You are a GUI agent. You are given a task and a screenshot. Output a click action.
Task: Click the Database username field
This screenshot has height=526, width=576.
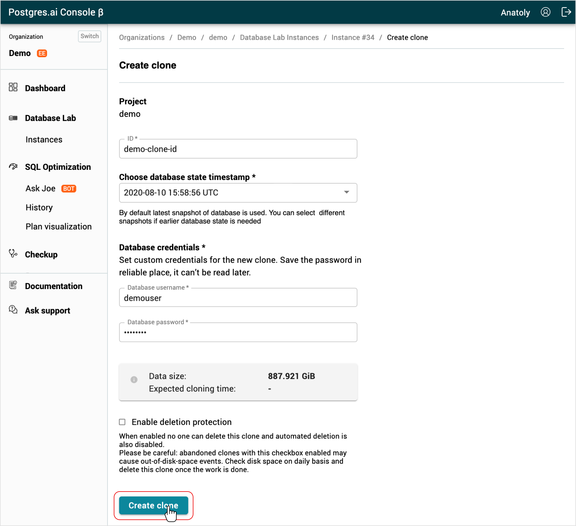pos(238,297)
